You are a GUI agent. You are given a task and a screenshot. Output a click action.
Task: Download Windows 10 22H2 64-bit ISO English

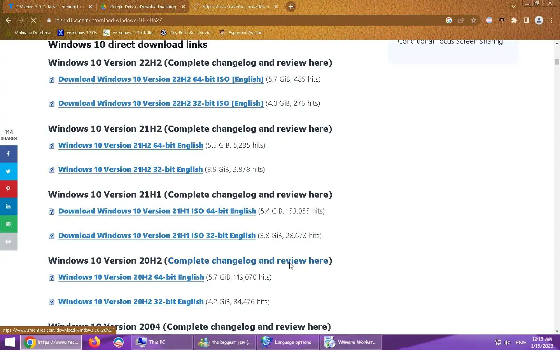(x=161, y=79)
